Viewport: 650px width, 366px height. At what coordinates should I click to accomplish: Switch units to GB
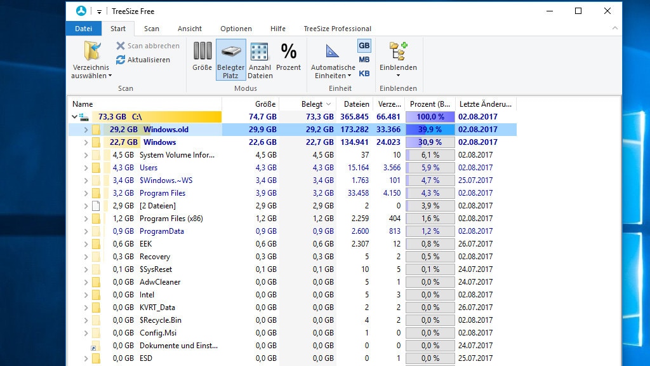[364, 46]
